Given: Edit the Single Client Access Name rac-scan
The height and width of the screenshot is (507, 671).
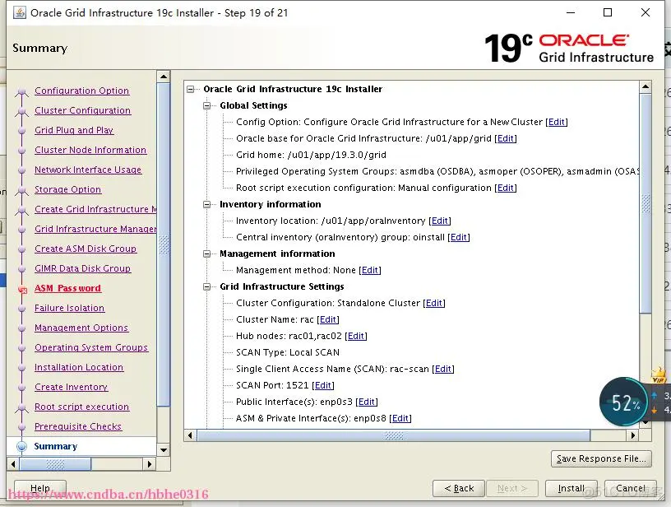Looking at the screenshot, I should tap(443, 369).
